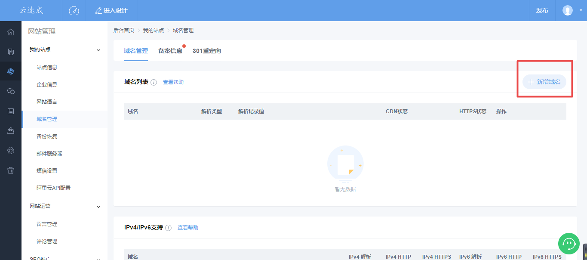The image size is (587, 260).
Task: Click the 新增域名 button
Action: pos(544,82)
